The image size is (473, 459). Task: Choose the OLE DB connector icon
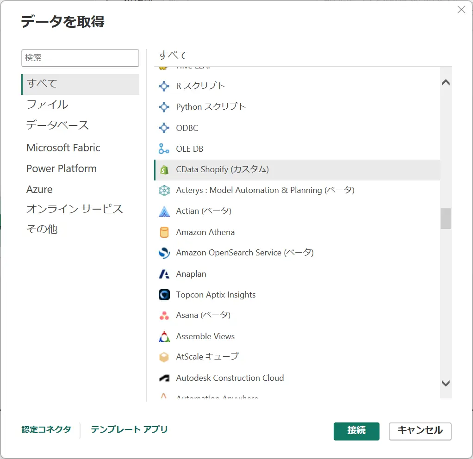[164, 149]
